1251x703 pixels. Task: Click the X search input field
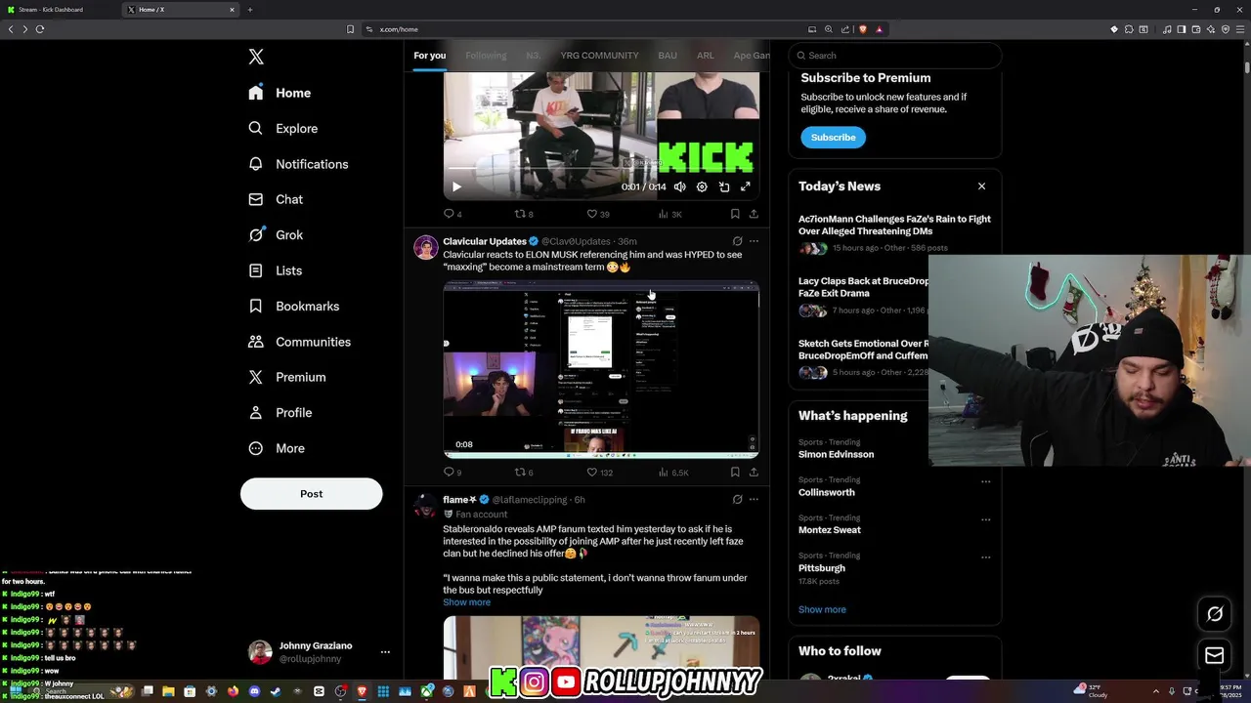tap(895, 56)
